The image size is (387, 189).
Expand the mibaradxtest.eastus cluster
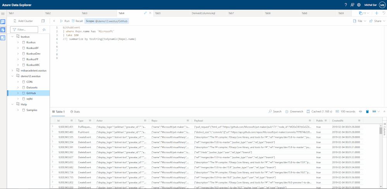click(x=12, y=71)
